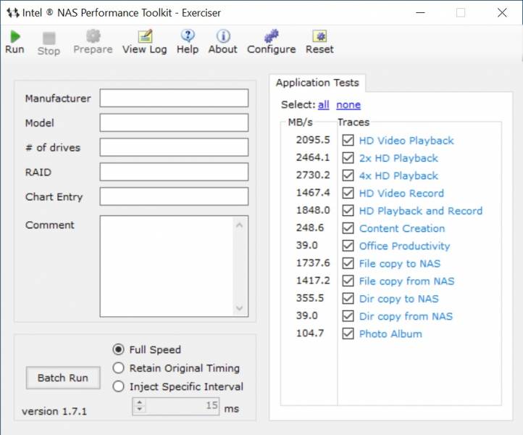Image resolution: width=523 pixels, height=435 pixels.
Task: Click the Stop square icon
Action: click(49, 38)
